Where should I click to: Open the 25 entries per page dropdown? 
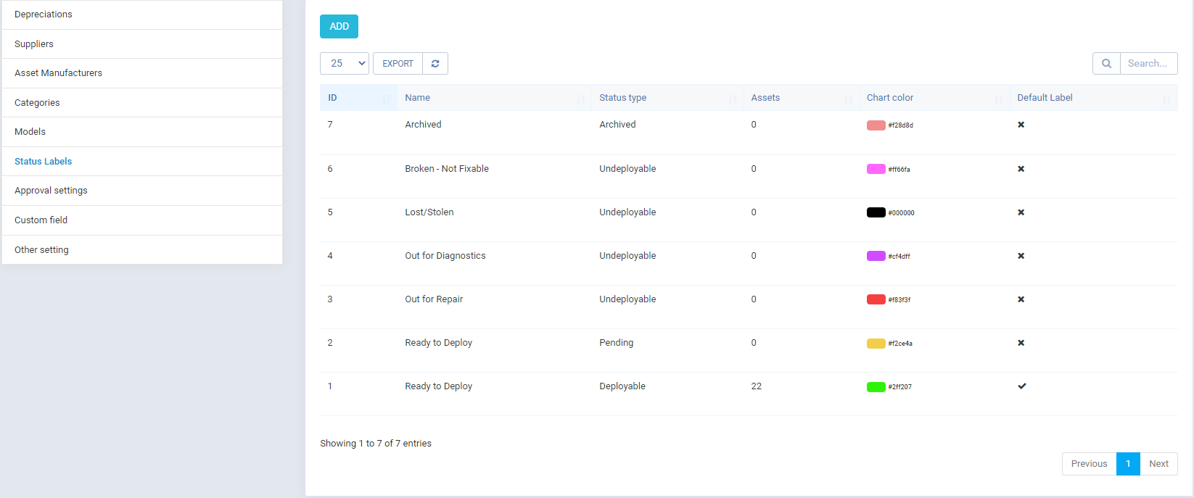click(345, 64)
